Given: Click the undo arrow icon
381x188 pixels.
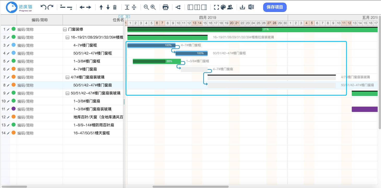Looking at the screenshot, I should click(x=43, y=7).
